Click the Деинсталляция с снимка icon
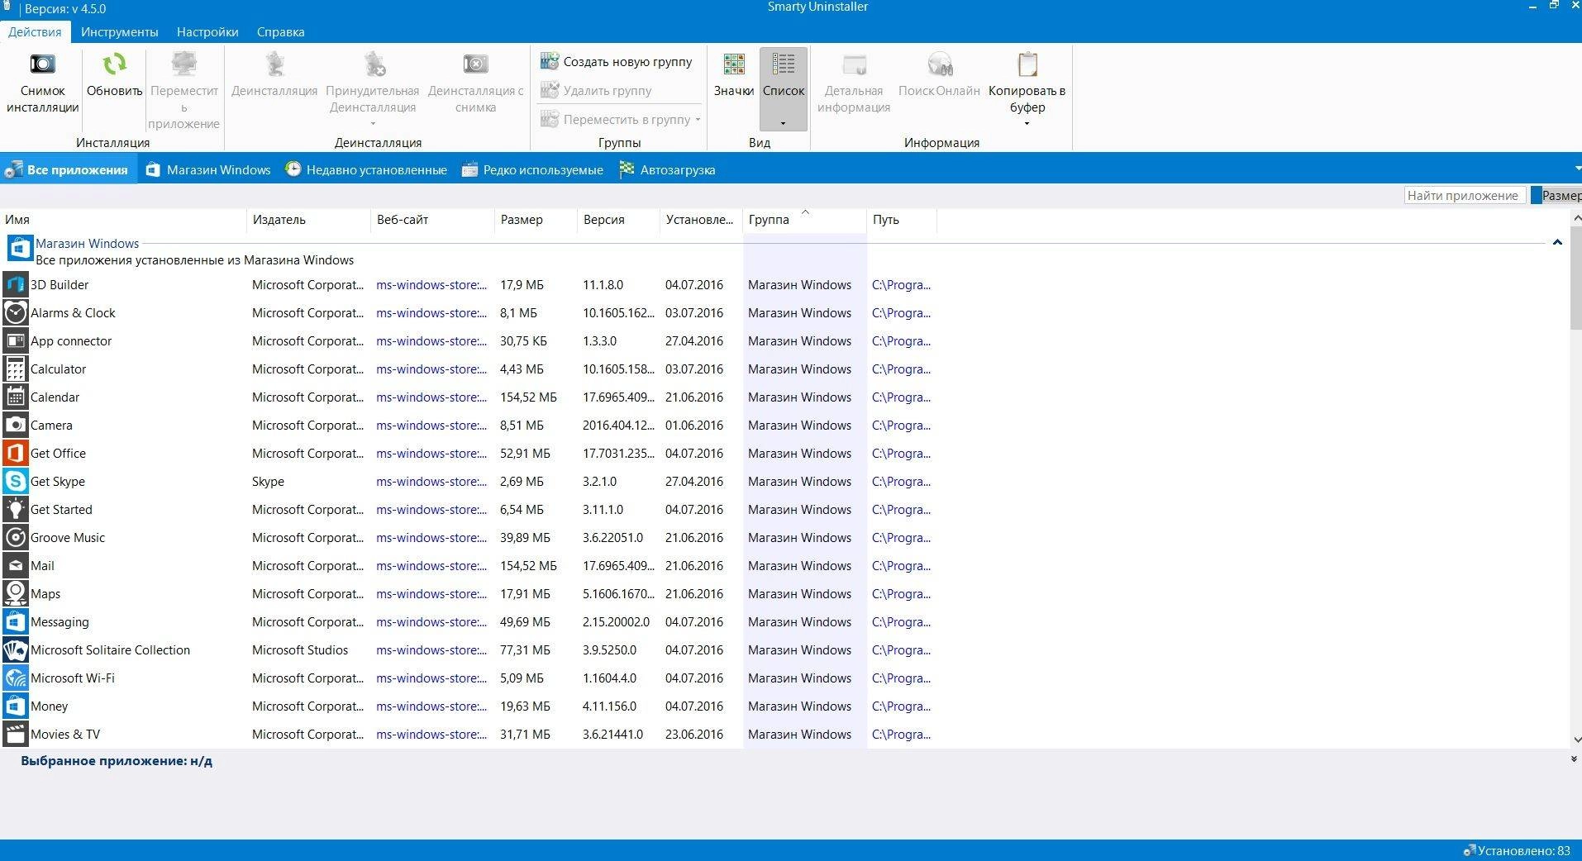 [475, 64]
